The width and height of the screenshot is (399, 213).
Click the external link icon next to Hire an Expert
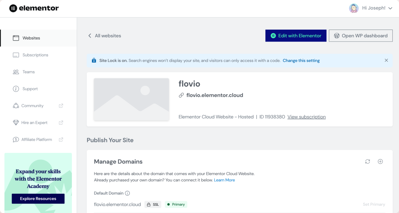tap(61, 123)
